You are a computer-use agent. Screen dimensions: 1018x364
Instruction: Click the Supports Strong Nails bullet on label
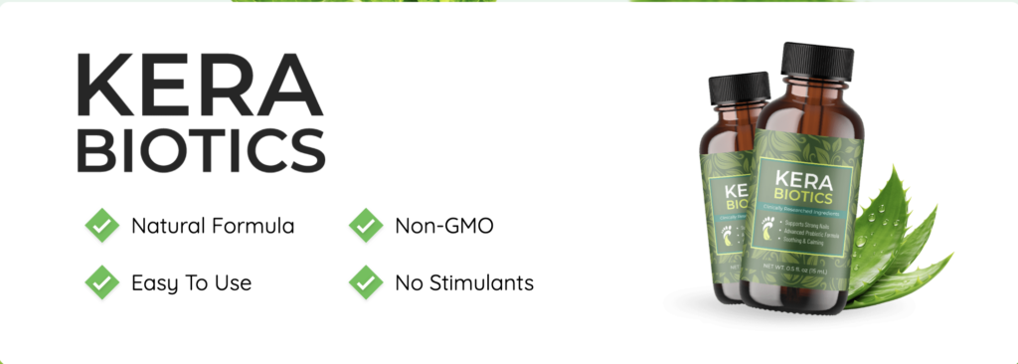804,225
